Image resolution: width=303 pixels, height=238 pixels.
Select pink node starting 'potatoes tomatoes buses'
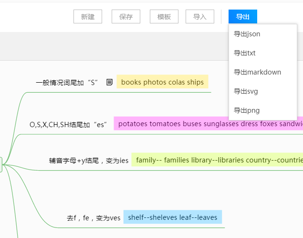click(x=209, y=123)
